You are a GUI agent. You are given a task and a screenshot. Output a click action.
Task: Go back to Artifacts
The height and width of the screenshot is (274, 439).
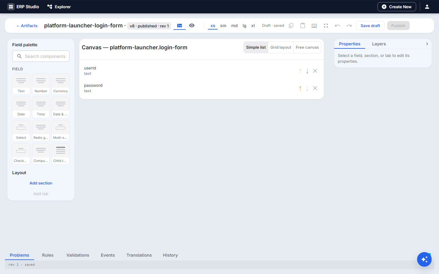pyautogui.click(x=27, y=26)
